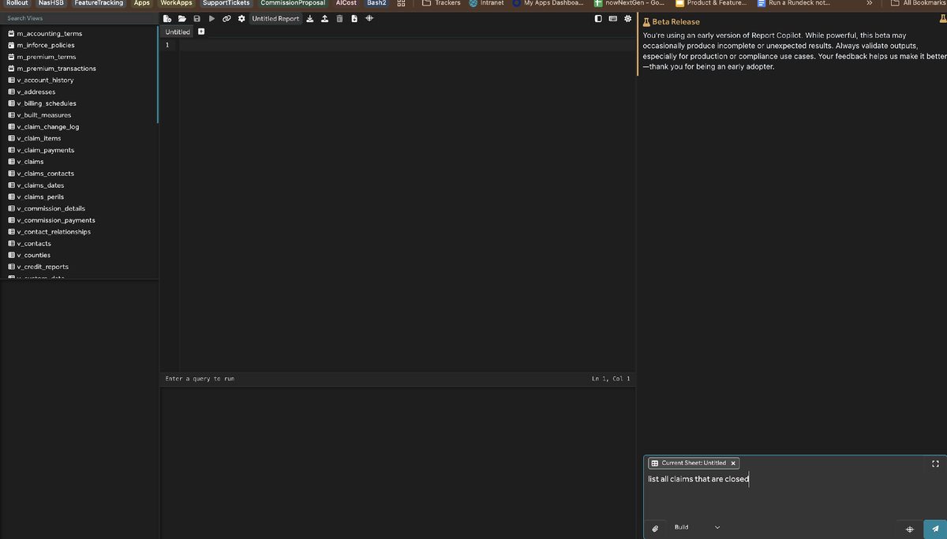
Task: Toggle the side panel layout icon
Action: [x=598, y=18]
